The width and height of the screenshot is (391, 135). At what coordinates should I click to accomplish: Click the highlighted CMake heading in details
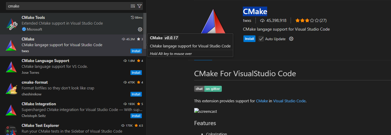pos(255,11)
